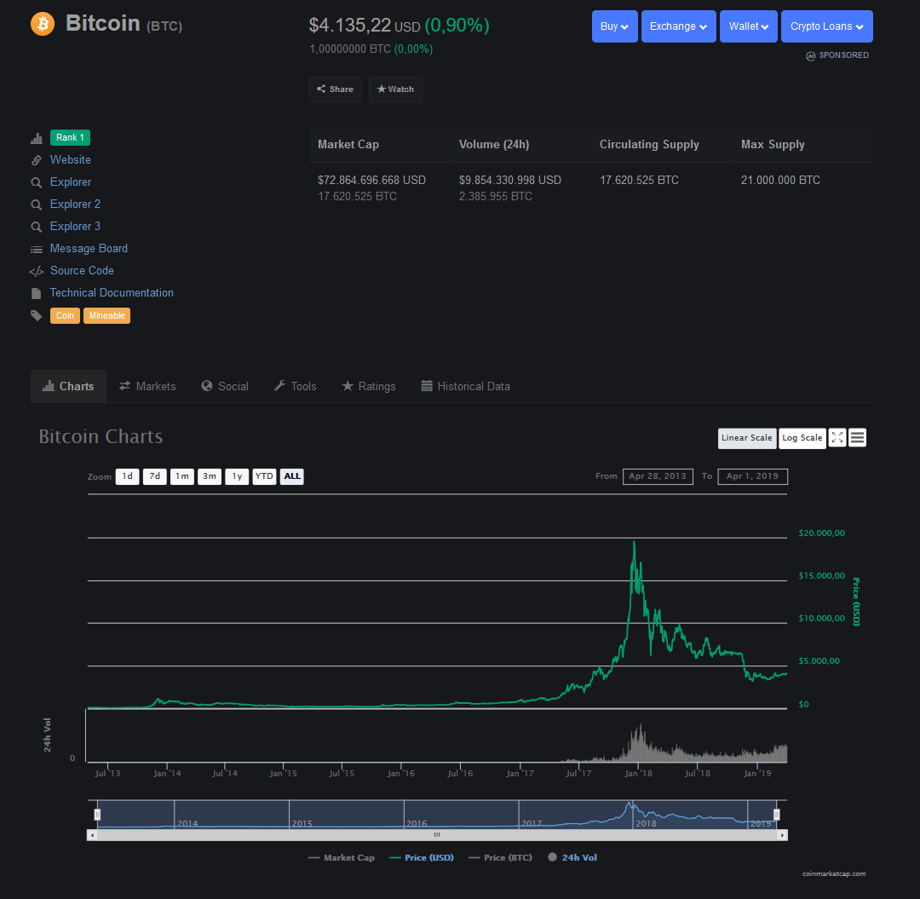Click the tag icon beside Coin label
This screenshot has width=920, height=899.
coord(37,315)
